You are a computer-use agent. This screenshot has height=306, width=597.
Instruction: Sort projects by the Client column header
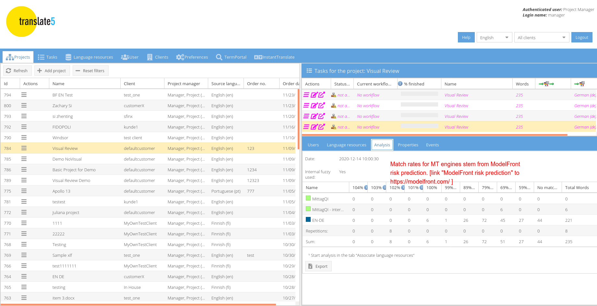click(129, 84)
